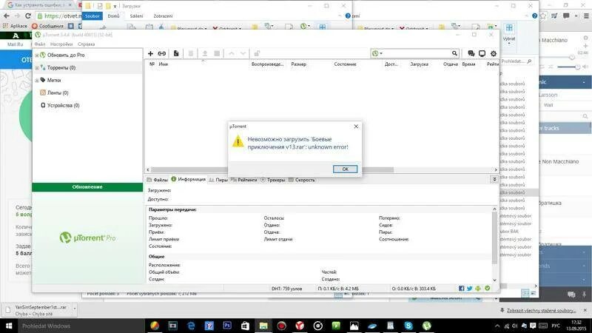Viewport: 592px width, 333px height.
Task: Click the green network OK checkmark icon
Action: [488, 289]
